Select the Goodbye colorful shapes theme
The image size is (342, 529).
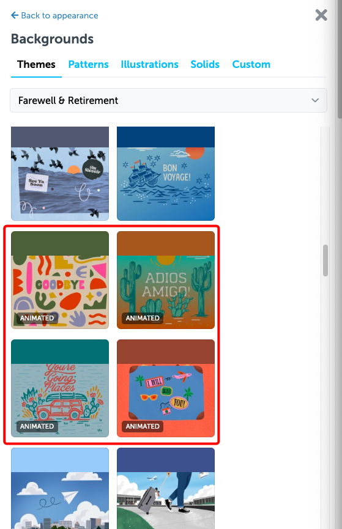point(60,280)
